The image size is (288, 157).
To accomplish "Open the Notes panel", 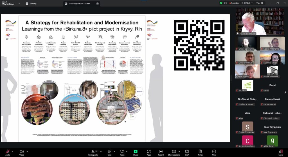I will coord(200,152).
